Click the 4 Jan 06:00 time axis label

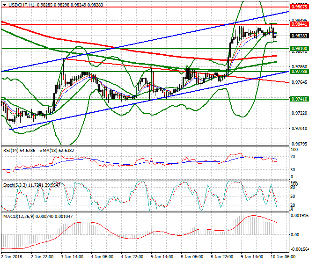click(102, 257)
